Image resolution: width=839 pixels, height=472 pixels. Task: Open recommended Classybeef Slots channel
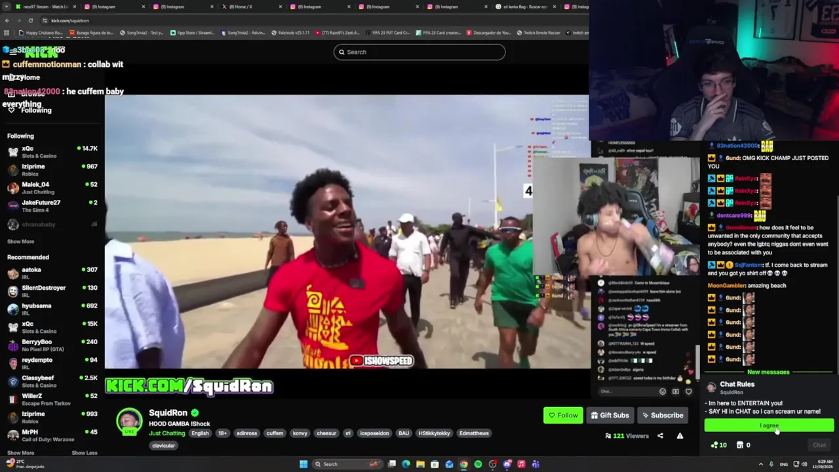click(52, 381)
